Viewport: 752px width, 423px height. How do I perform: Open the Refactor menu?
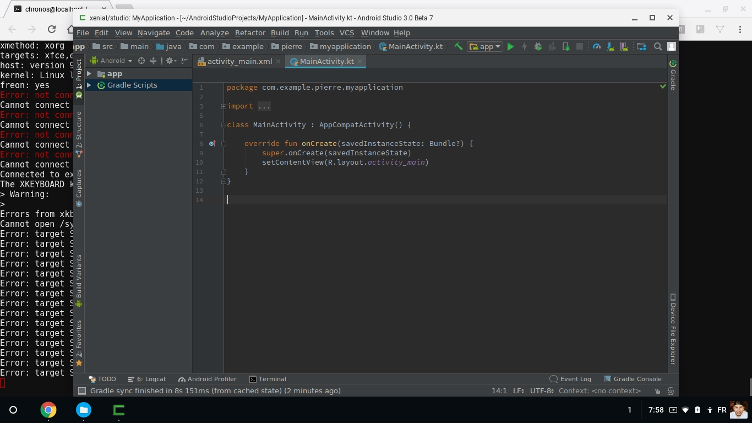pos(250,32)
